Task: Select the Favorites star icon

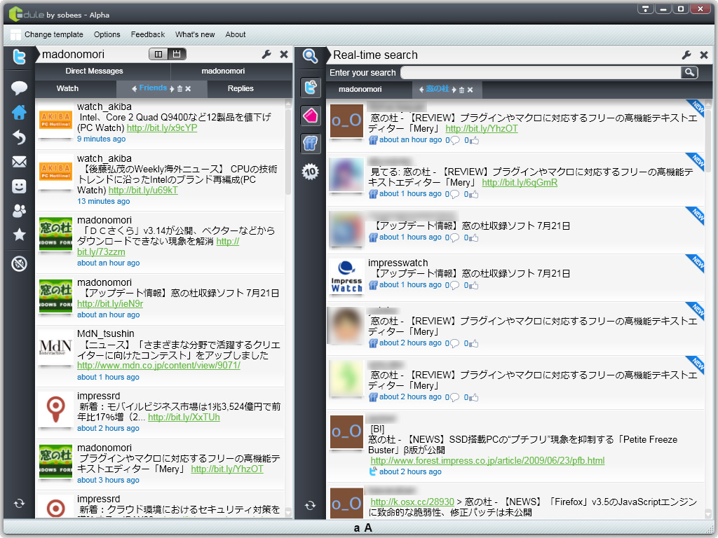Action: [18, 235]
